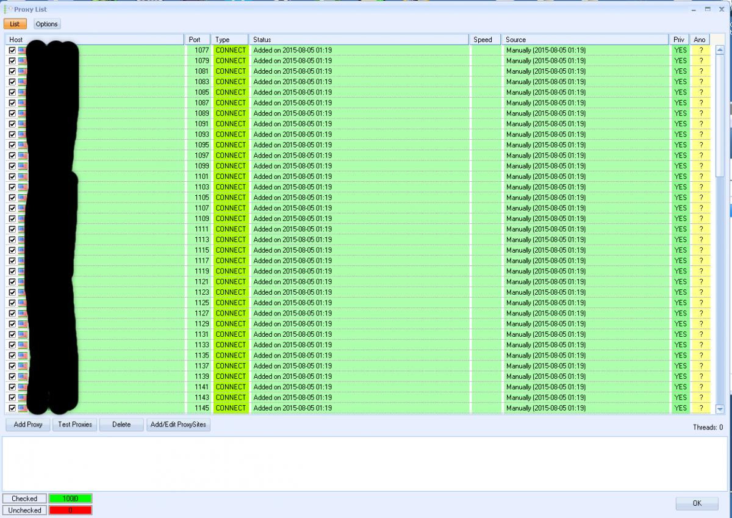
Task: Toggle checkbox for port 1129 row
Action: pos(12,323)
